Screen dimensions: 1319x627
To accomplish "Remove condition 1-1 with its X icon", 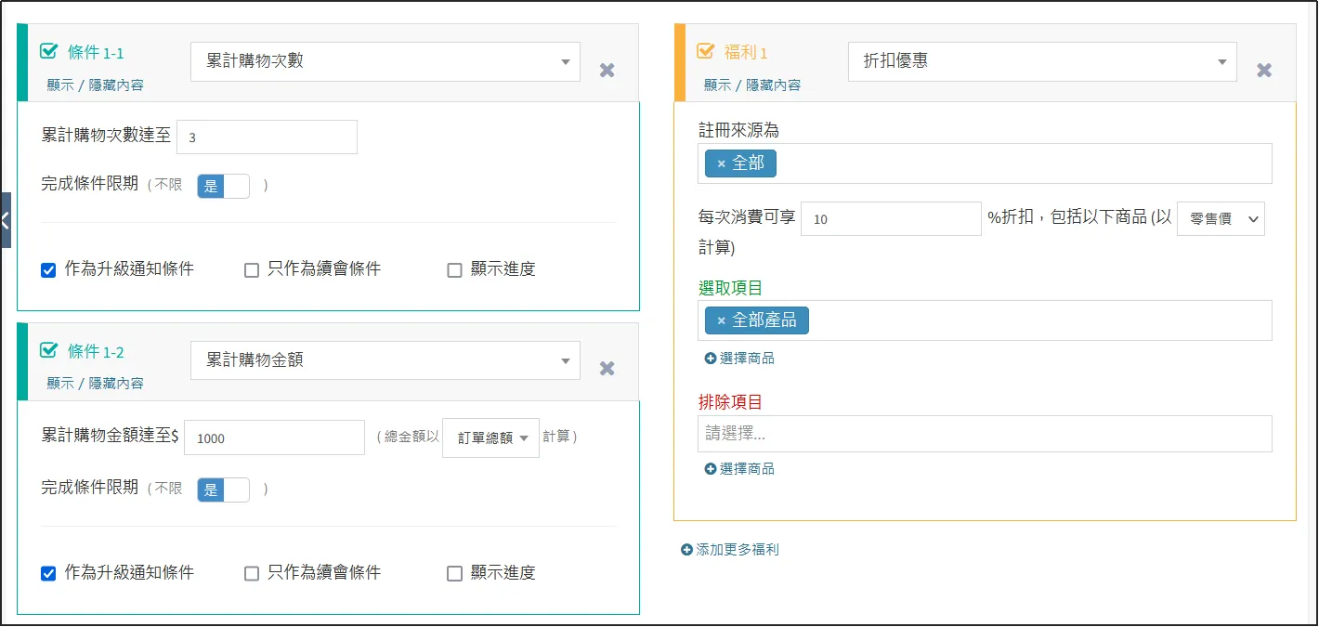I will pos(607,71).
